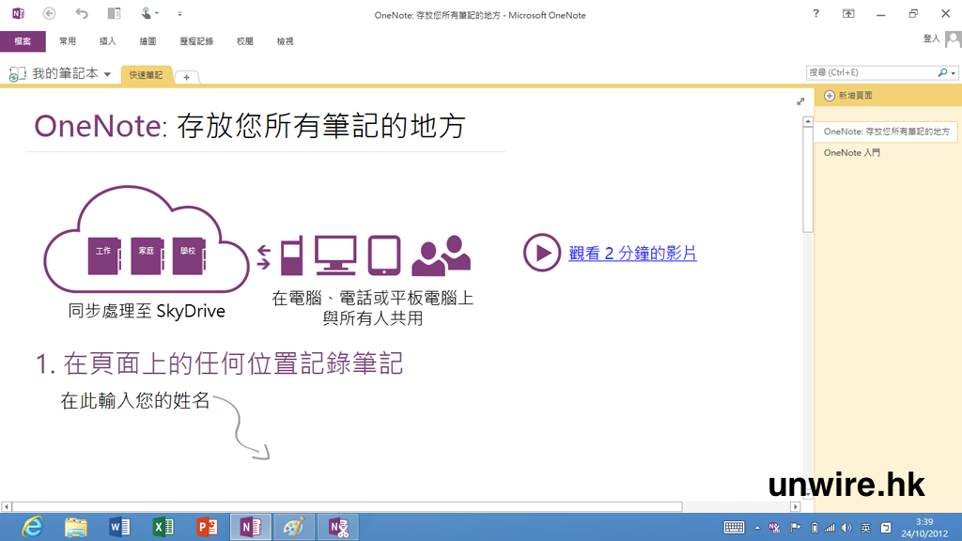962x541 pixels.
Task: Select the 快速筆記 section tab
Action: point(146,75)
